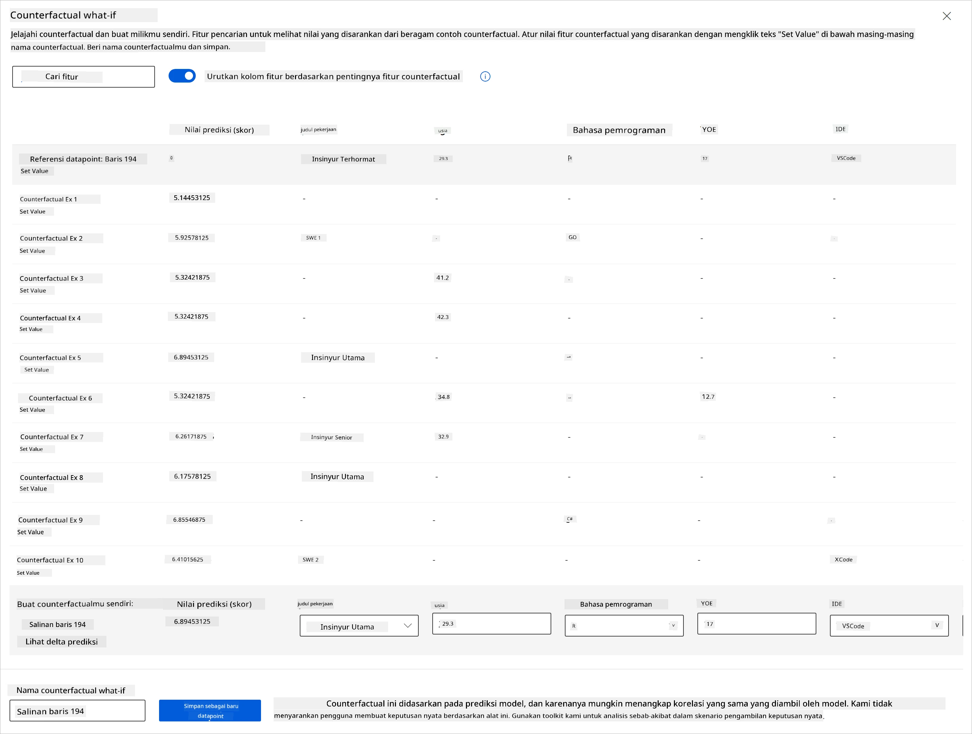
Task: Click Set Value under Counterfactual Ex 2
Action: point(33,251)
